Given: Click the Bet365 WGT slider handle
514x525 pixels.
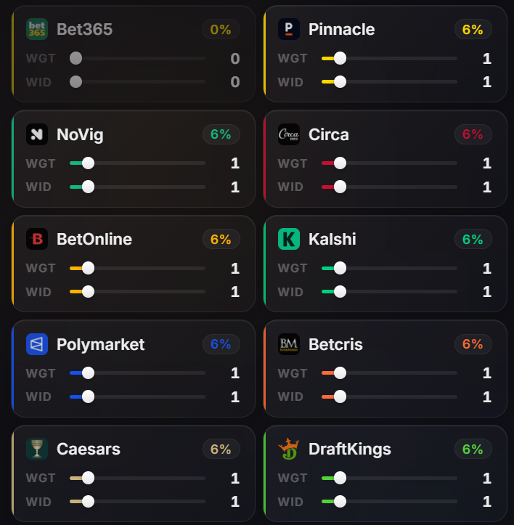Looking at the screenshot, I should (x=76, y=58).
